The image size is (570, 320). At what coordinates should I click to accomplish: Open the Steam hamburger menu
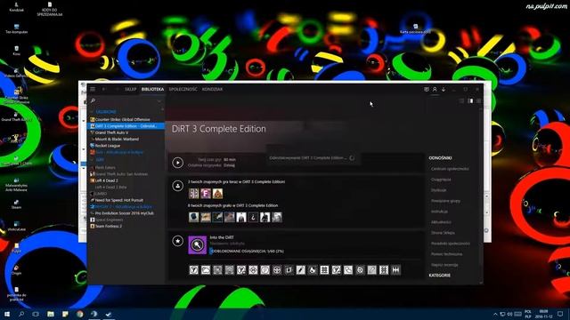click(93, 89)
